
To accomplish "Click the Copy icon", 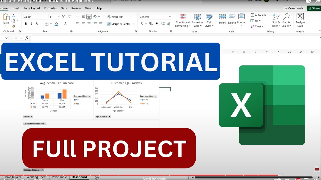I will [14, 21].
